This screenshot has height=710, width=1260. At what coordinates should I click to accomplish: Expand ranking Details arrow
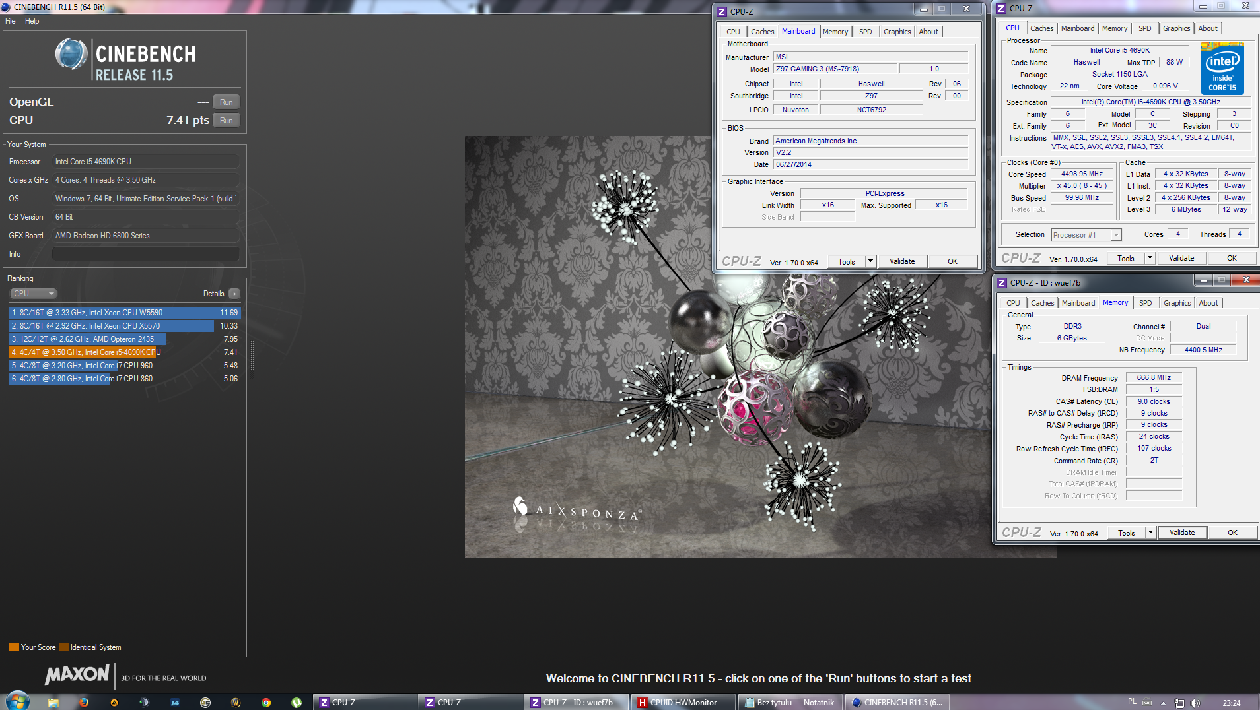[234, 294]
